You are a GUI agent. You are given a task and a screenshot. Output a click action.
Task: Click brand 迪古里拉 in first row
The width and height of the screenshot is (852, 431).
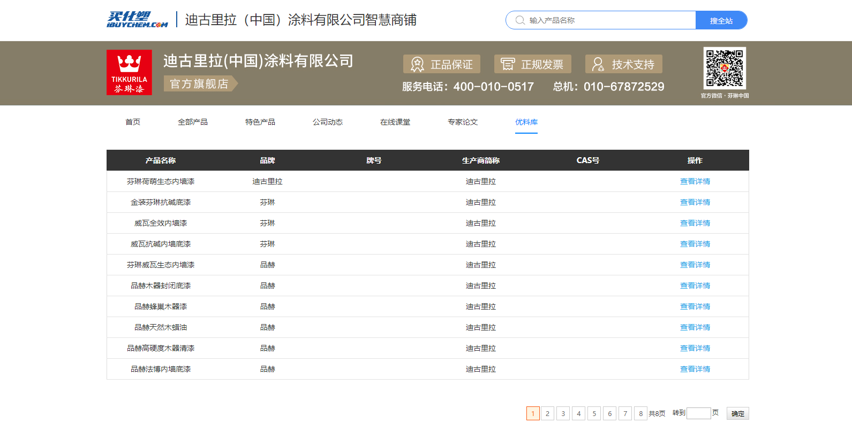(x=267, y=181)
